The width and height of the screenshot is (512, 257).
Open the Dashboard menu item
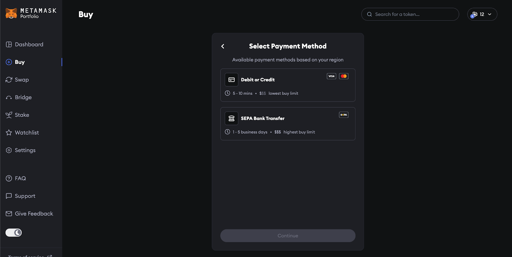(29, 44)
